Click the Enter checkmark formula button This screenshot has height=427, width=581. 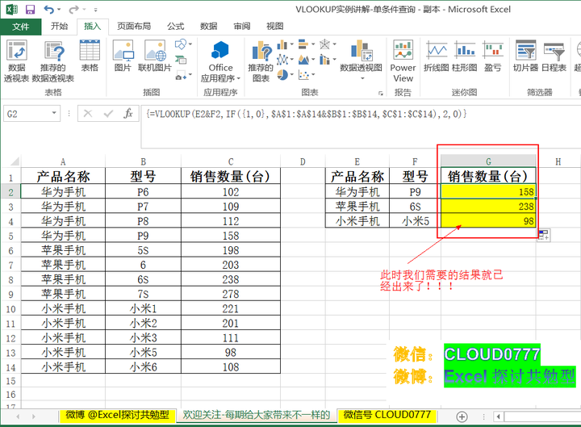pyautogui.click(x=108, y=114)
